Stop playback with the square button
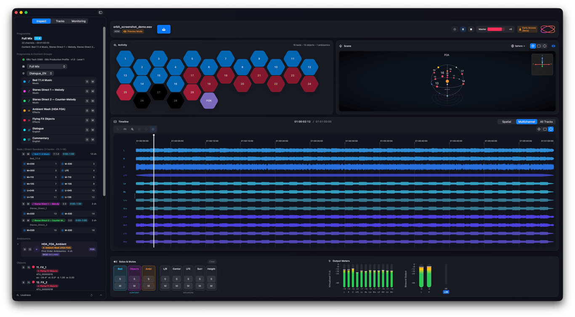The height and width of the screenshot is (317, 575). coord(471,29)
